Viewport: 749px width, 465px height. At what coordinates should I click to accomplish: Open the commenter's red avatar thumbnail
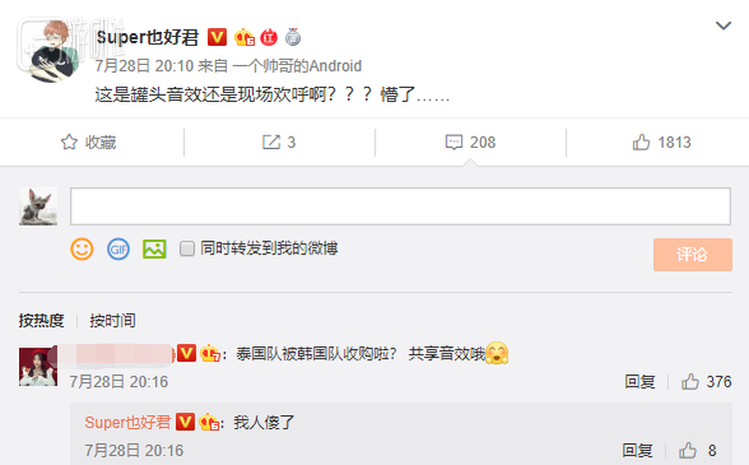pyautogui.click(x=38, y=366)
